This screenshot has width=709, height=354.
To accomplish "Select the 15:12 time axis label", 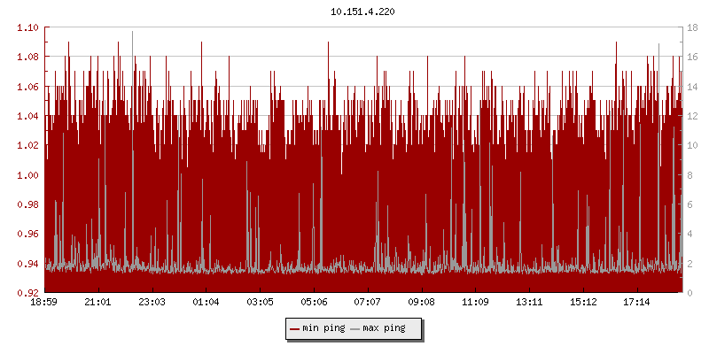I will point(583,303).
